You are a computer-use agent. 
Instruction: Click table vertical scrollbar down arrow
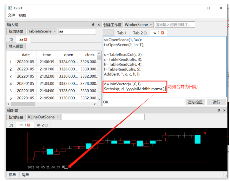pyautogui.click(x=99, y=99)
